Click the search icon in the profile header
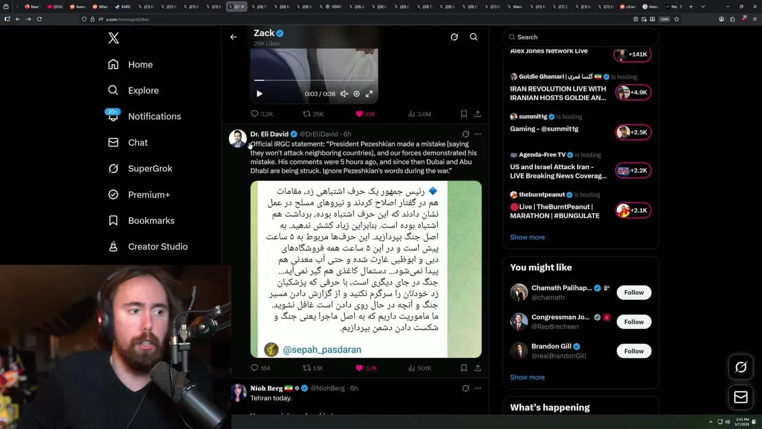This screenshot has width=762, height=429. 474,37
